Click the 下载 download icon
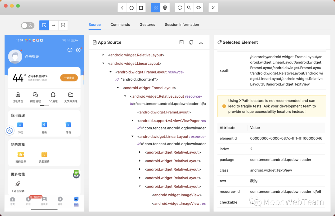 point(20,125)
